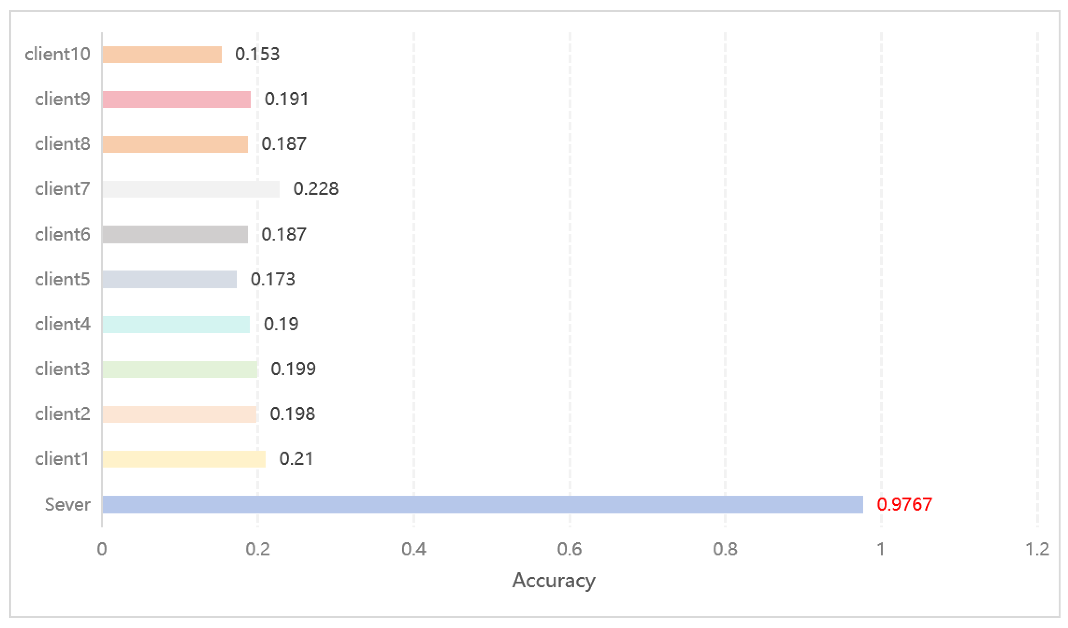Image resolution: width=1068 pixels, height=628 pixels.
Task: Select the 0.228 data label
Action: 316,189
